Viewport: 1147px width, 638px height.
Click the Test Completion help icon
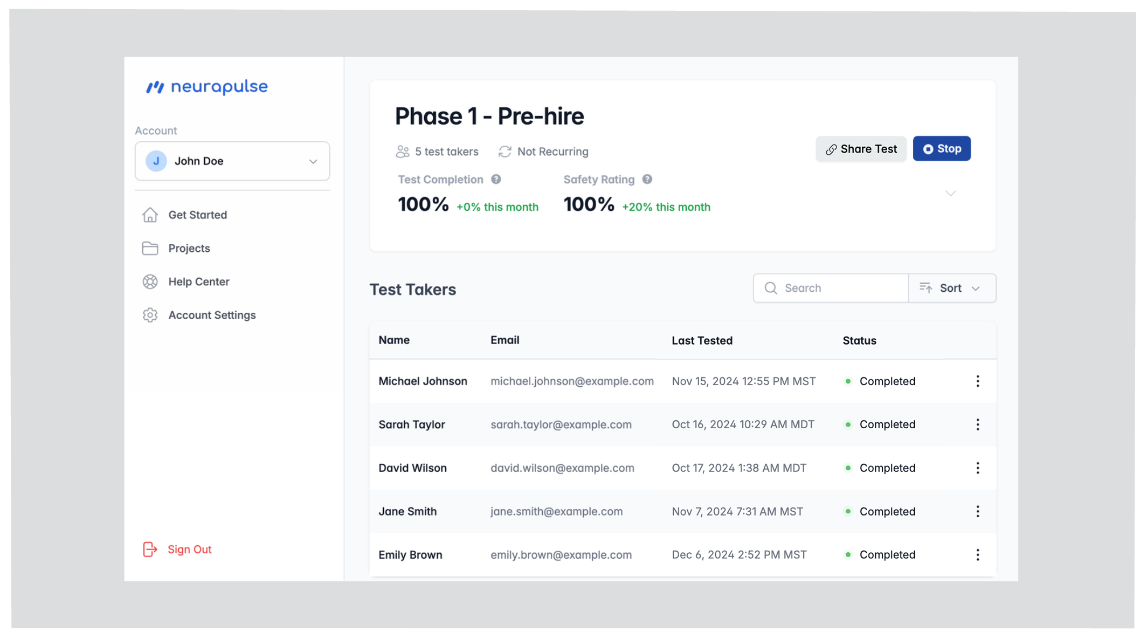click(x=496, y=180)
